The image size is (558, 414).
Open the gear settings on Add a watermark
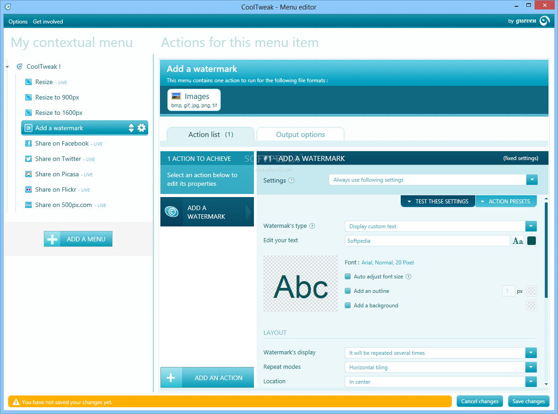(141, 128)
